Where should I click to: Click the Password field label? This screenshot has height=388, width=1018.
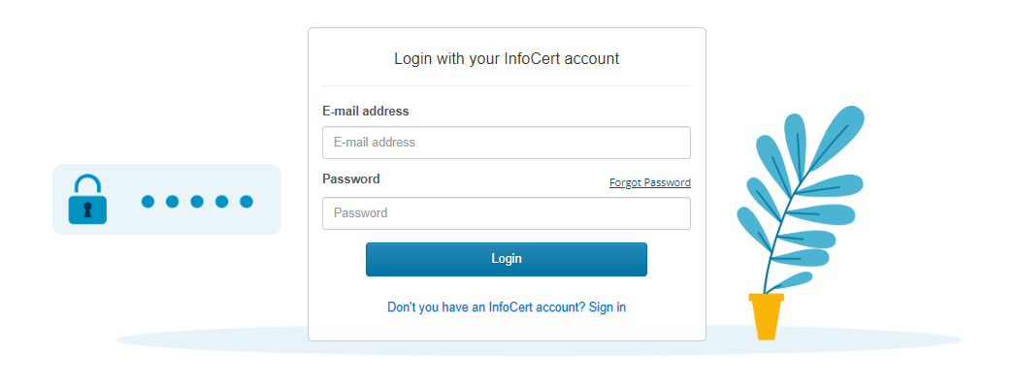click(x=351, y=179)
